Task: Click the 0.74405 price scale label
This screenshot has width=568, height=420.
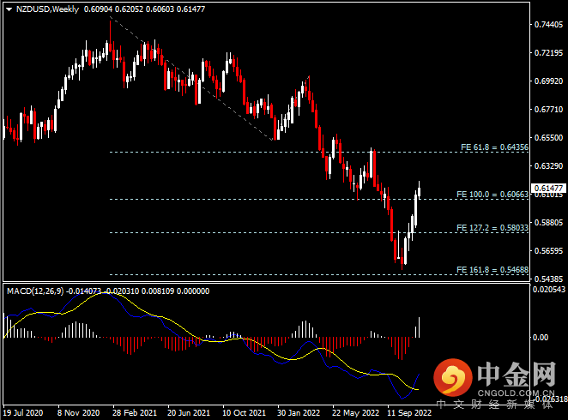Action: coord(549,25)
